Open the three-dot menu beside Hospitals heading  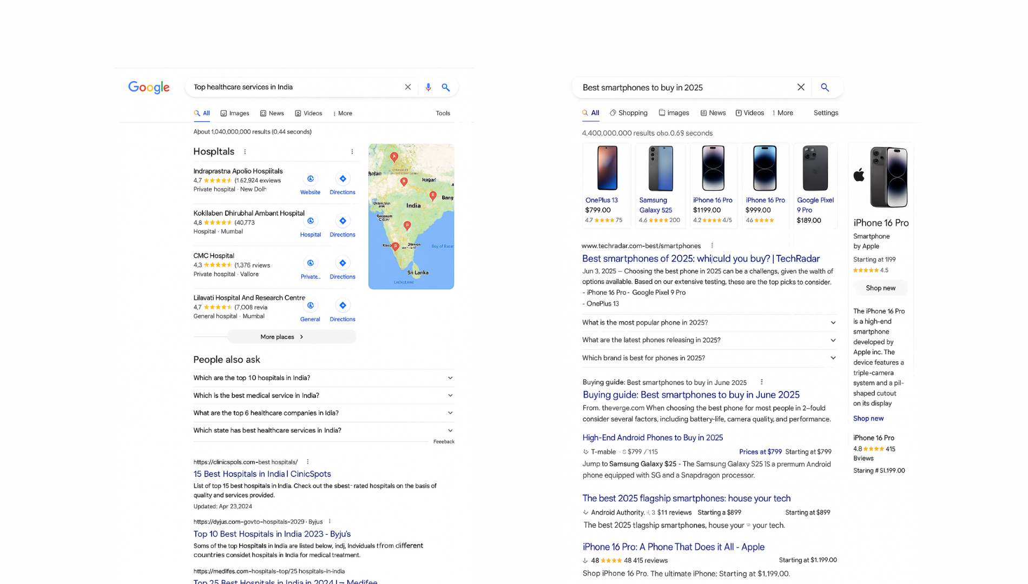point(245,152)
